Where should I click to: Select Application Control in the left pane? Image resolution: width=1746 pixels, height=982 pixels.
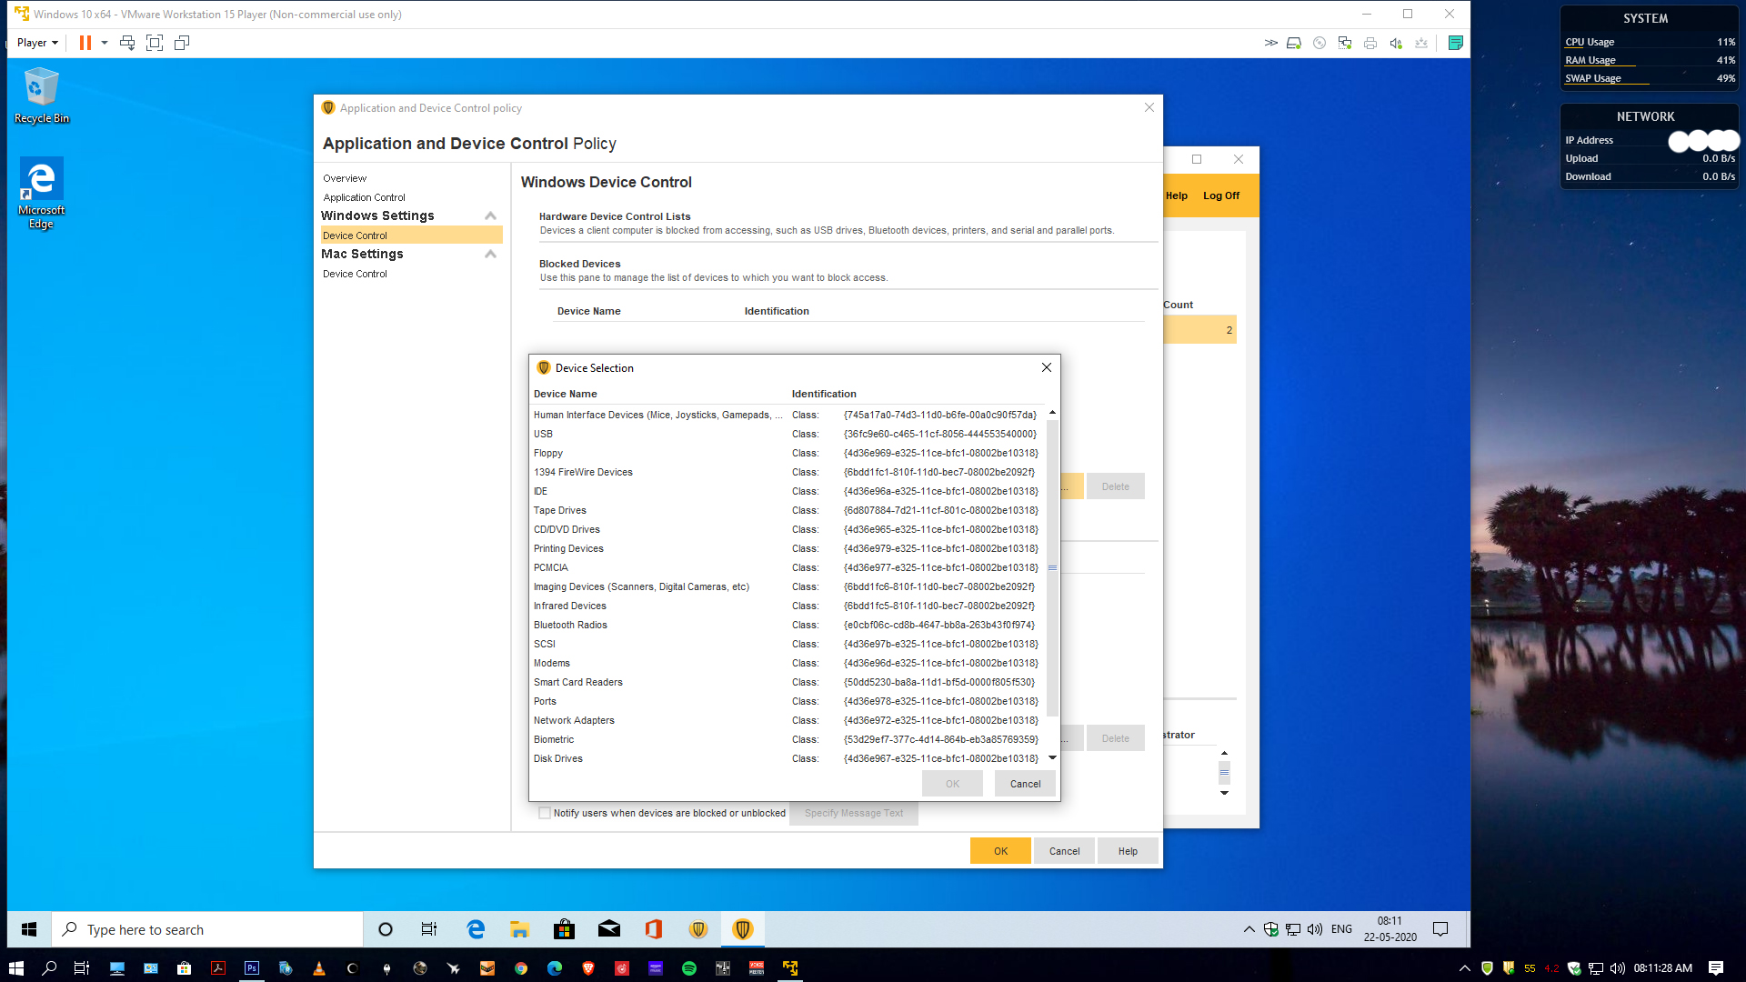[364, 197]
